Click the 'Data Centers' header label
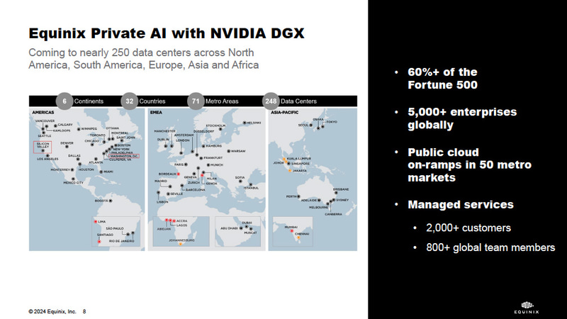This screenshot has width=567, height=319. pyautogui.click(x=298, y=101)
